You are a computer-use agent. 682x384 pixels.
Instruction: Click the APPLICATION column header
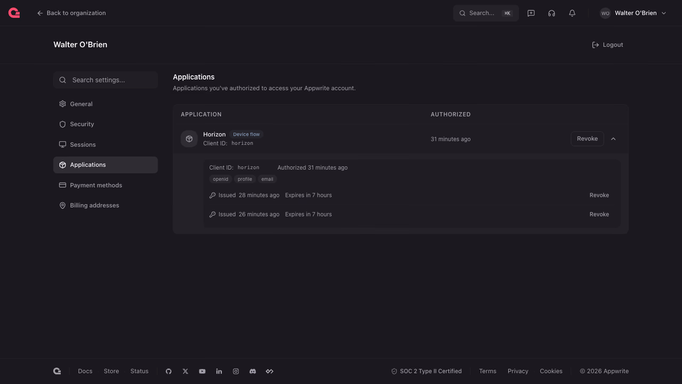pyautogui.click(x=201, y=115)
